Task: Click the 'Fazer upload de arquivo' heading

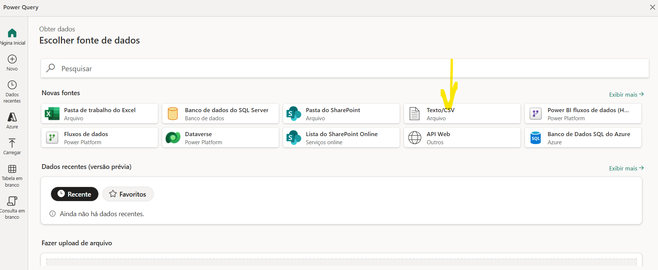Action: pyautogui.click(x=77, y=243)
